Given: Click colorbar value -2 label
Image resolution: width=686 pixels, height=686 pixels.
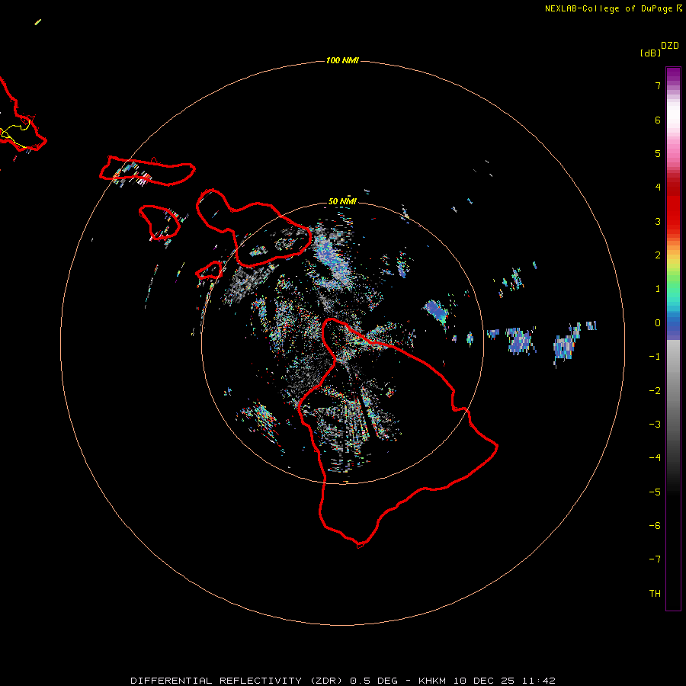Looking at the screenshot, I should (x=655, y=391).
